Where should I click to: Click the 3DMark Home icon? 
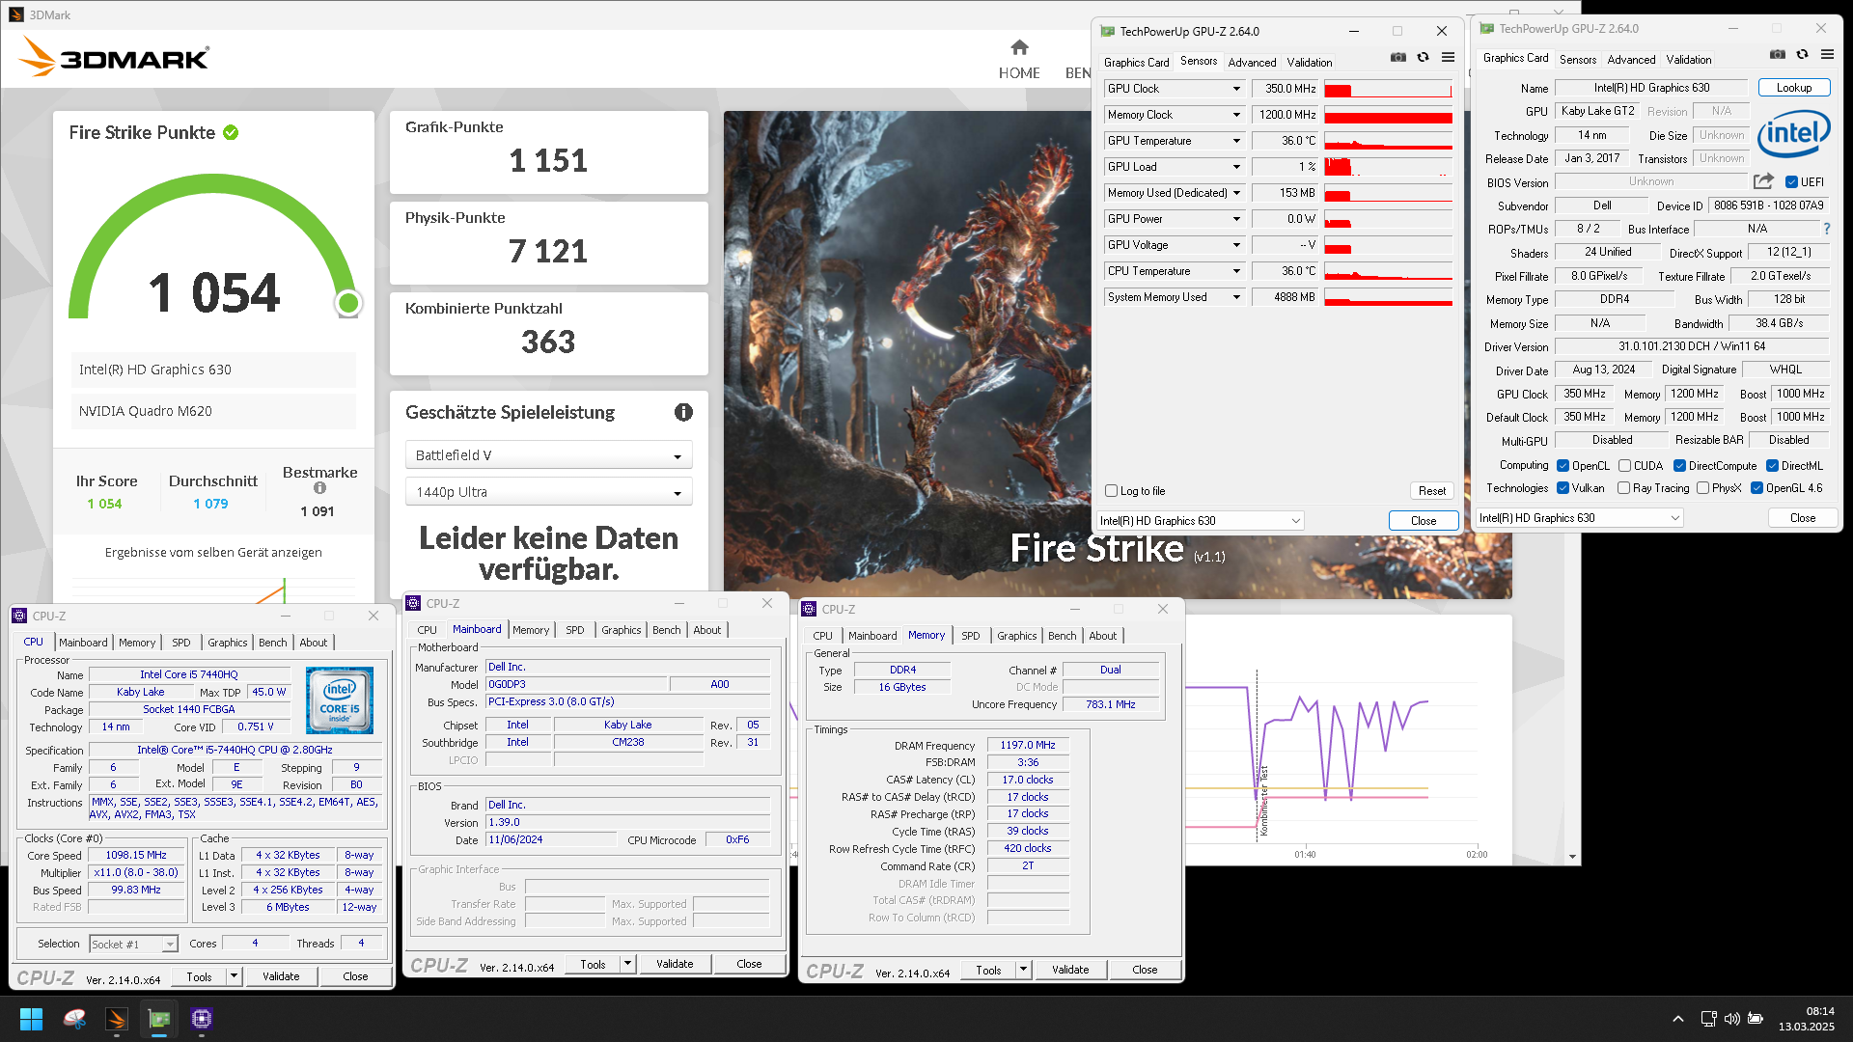1019,47
